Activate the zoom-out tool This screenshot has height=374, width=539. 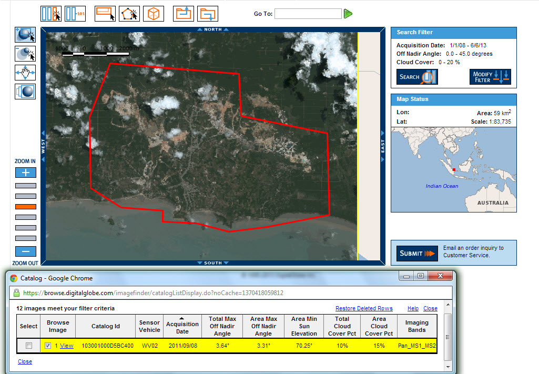[x=25, y=54]
